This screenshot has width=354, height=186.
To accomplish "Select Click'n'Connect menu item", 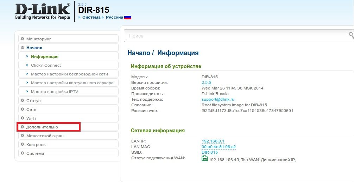I will (x=46, y=65).
